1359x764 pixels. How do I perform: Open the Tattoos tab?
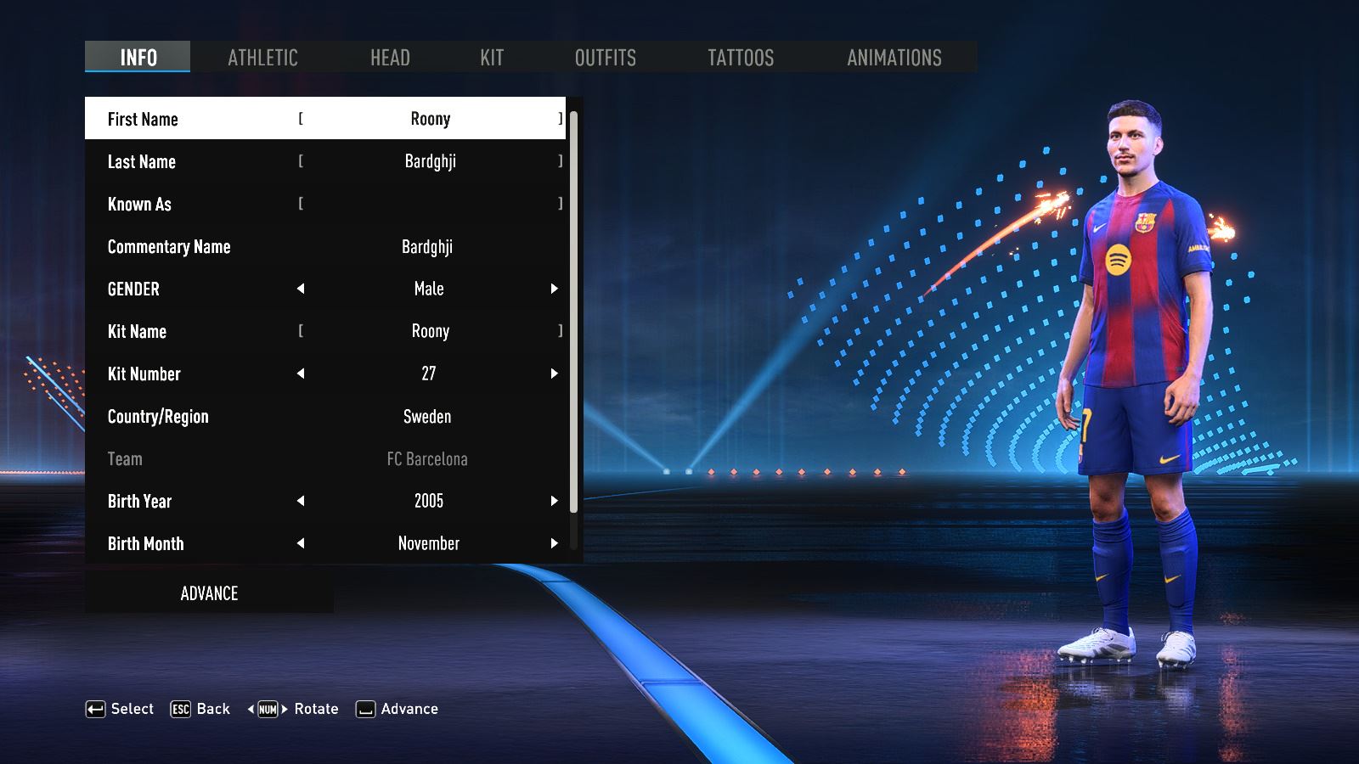(741, 58)
